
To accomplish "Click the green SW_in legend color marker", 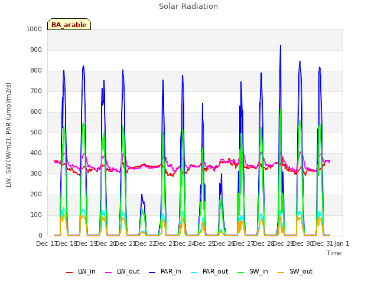I will [240, 272].
